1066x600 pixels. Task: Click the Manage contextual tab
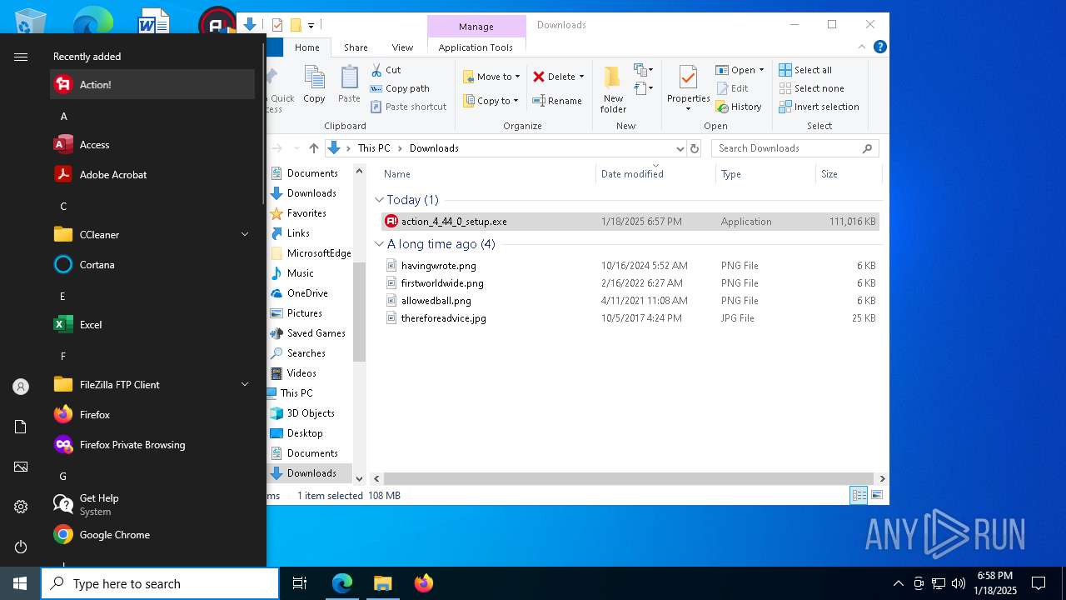pyautogui.click(x=476, y=27)
